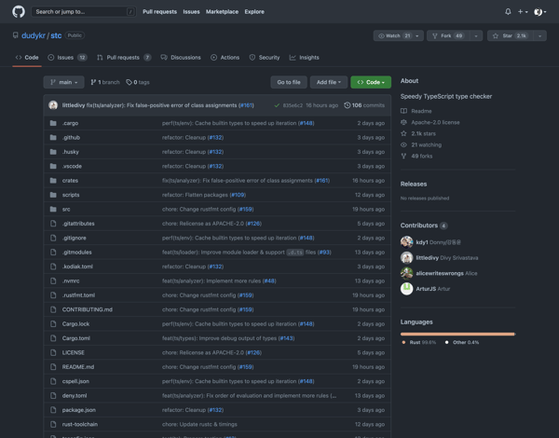This screenshot has width=559, height=438.
Task: Focus the Search or jump to field
Action: click(84, 12)
